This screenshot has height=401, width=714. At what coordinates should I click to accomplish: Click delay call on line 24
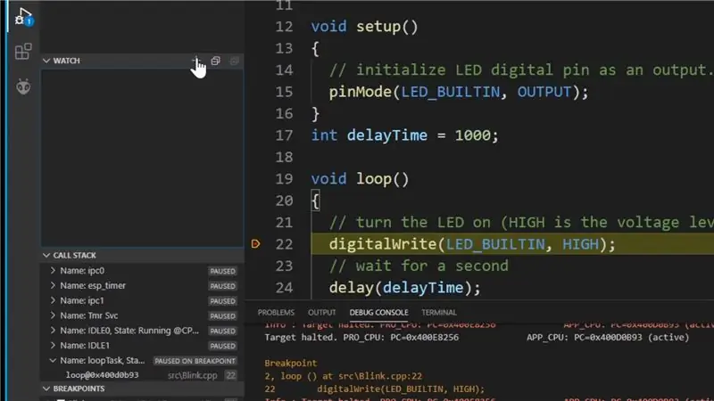(x=351, y=288)
